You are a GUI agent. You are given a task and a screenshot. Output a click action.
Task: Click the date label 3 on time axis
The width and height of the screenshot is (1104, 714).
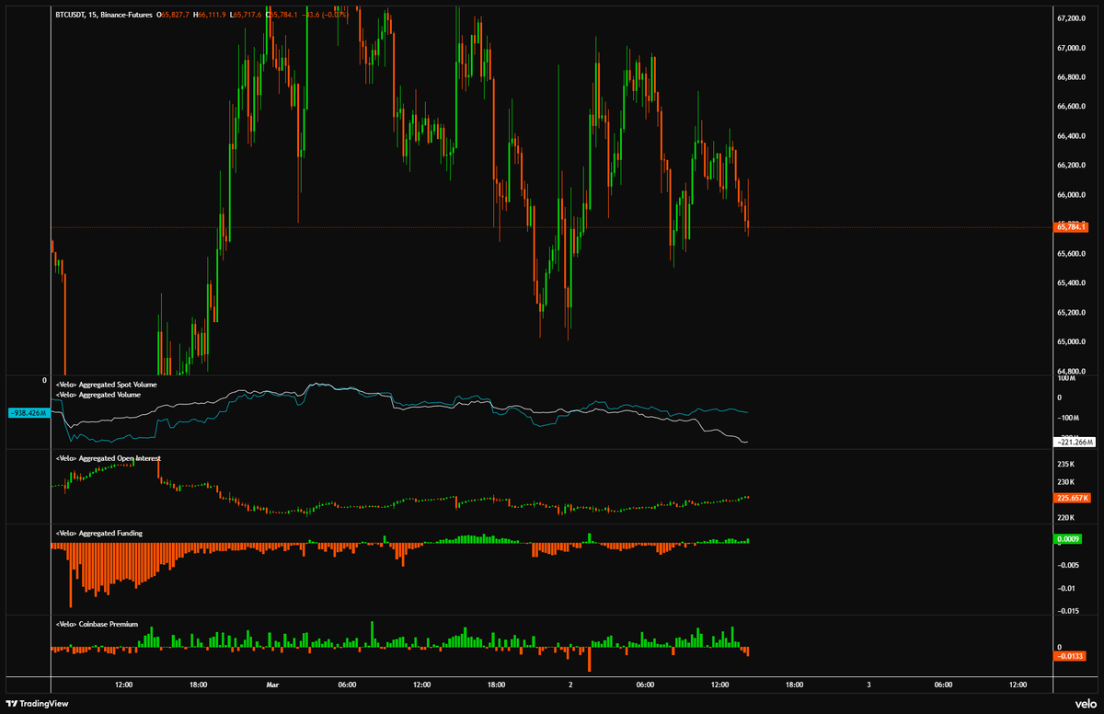click(868, 685)
